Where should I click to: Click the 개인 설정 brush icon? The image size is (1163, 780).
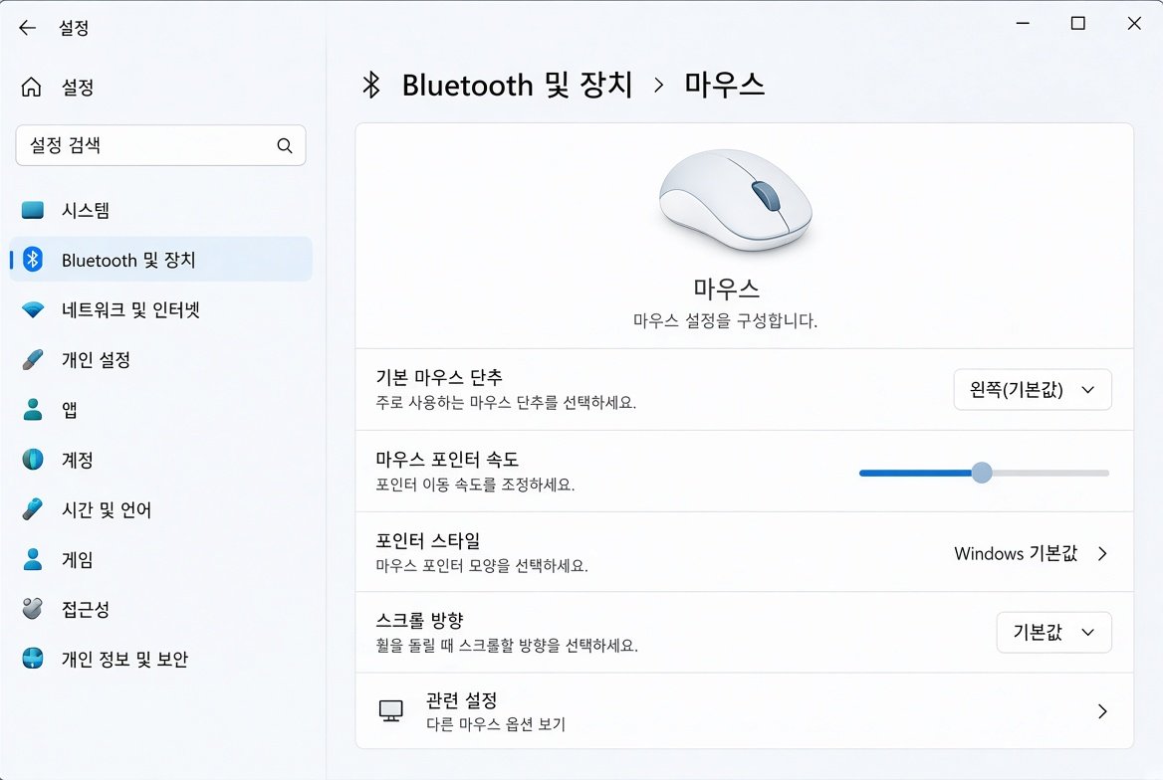pyautogui.click(x=33, y=359)
